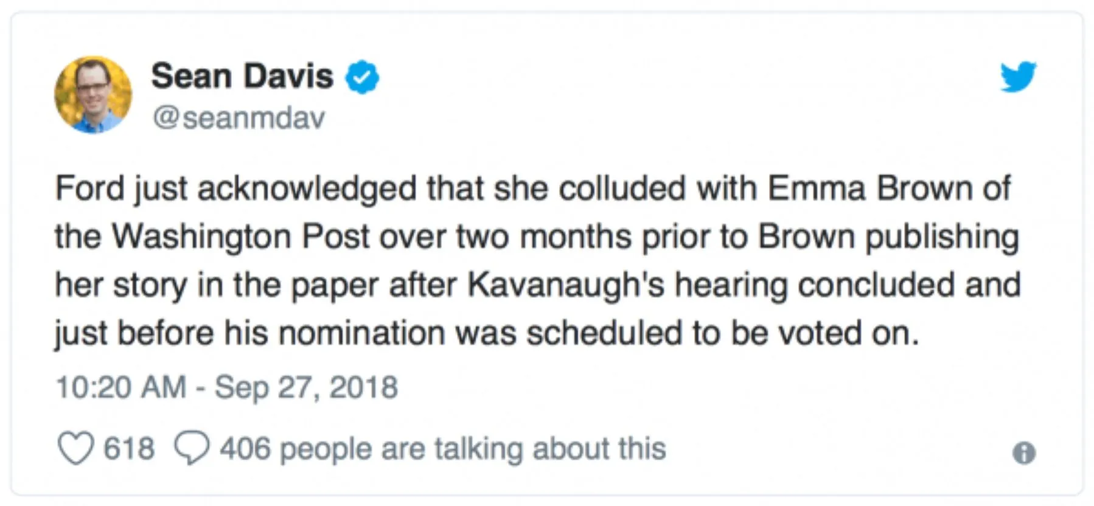Open the @seanmdav handle link
Viewport: 1094px width, 506px height.
pyautogui.click(x=239, y=117)
